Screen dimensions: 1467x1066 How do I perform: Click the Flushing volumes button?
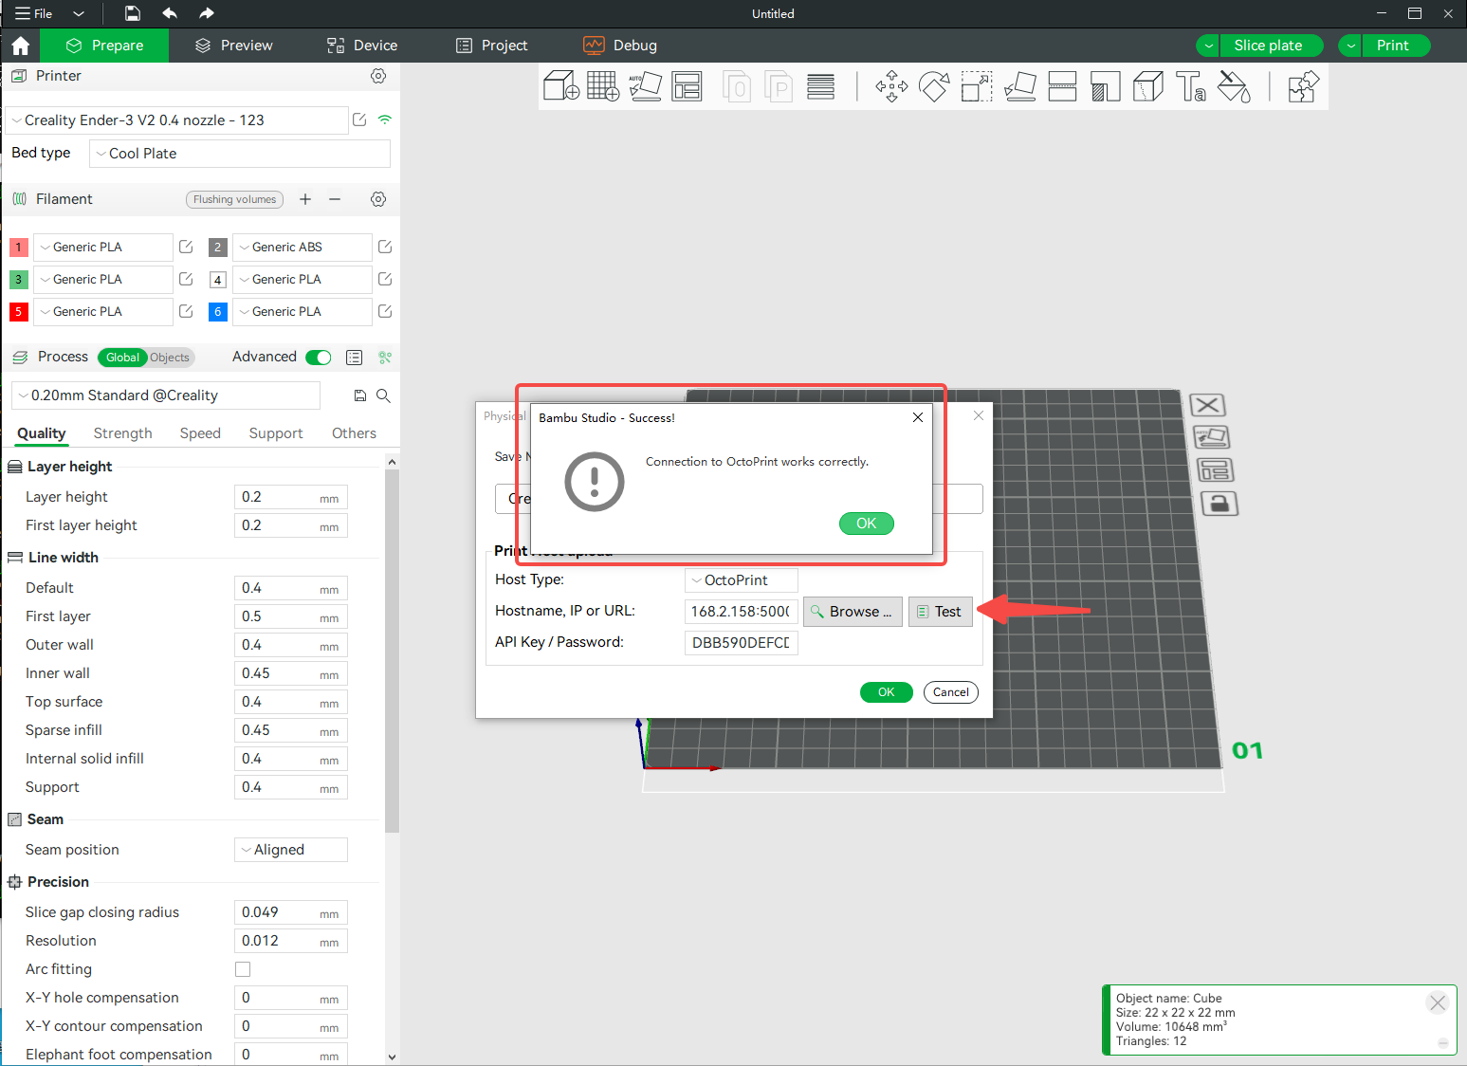pyautogui.click(x=234, y=199)
